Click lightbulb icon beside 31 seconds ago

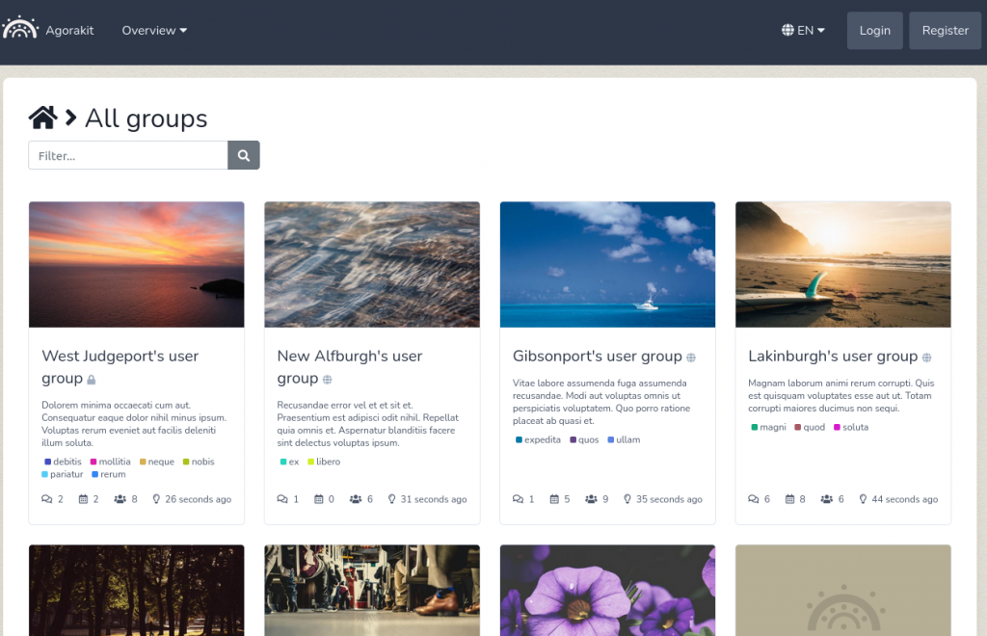pyautogui.click(x=391, y=499)
